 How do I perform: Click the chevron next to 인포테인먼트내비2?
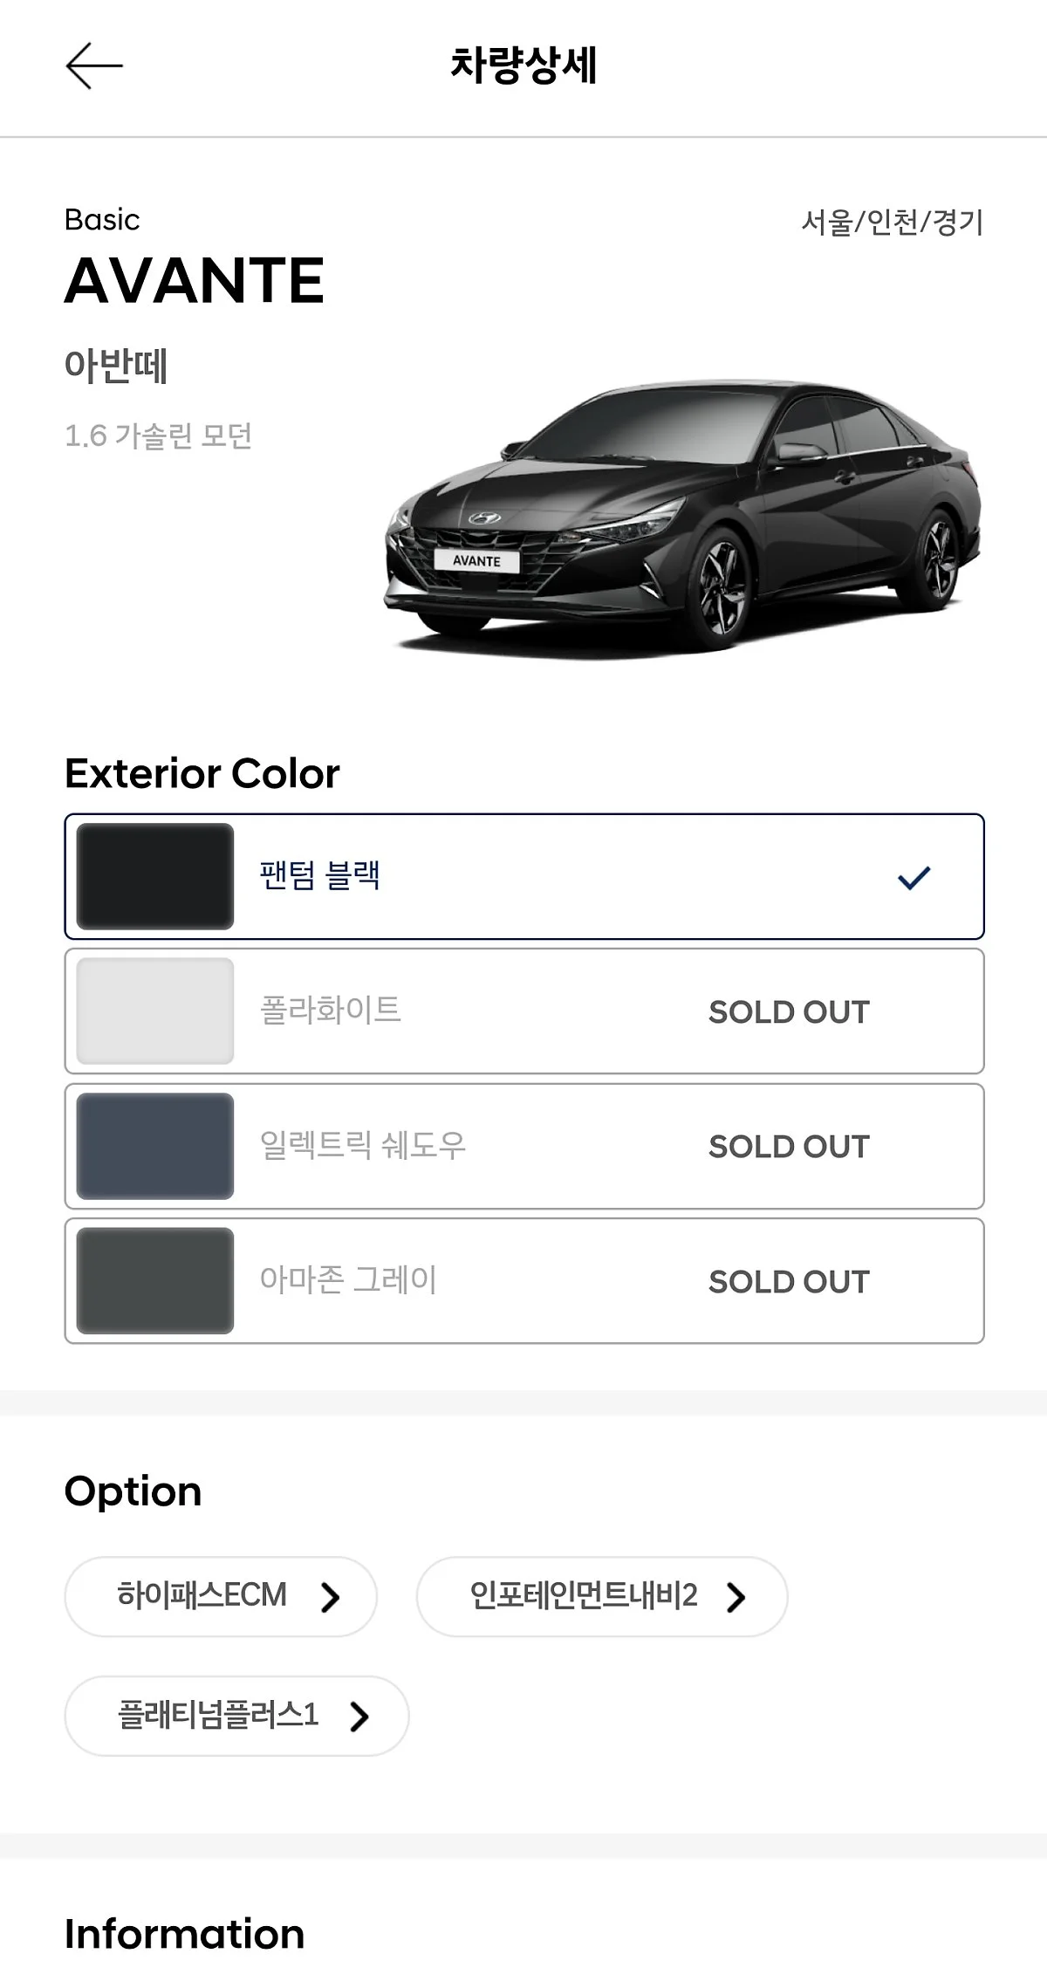736,1597
